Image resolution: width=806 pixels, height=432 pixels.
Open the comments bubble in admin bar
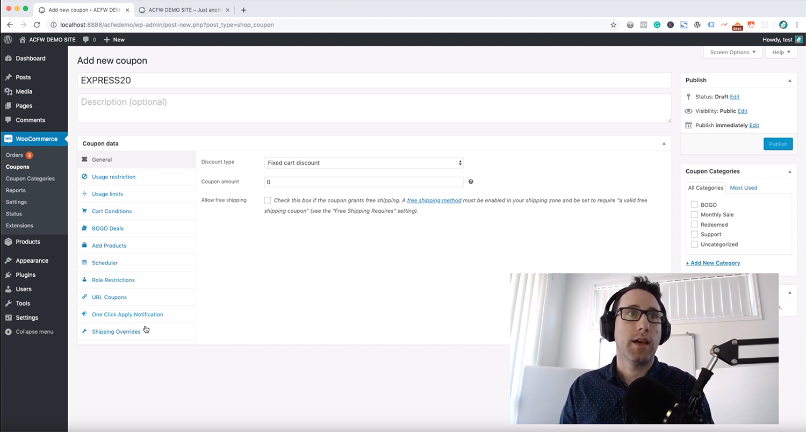[x=89, y=39]
